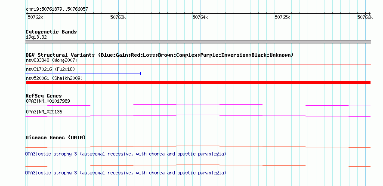Click the nsv520061 (Shaikh2009) variant label

54,78
